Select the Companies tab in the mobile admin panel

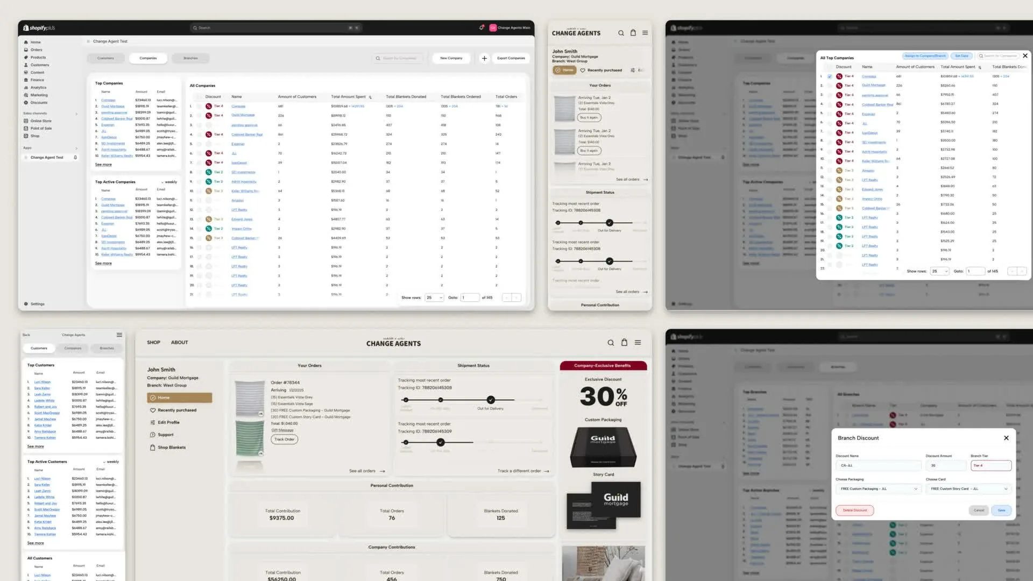[x=73, y=348]
